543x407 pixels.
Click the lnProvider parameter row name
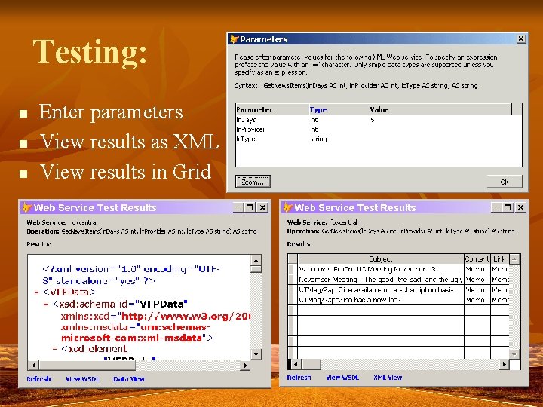click(x=250, y=130)
